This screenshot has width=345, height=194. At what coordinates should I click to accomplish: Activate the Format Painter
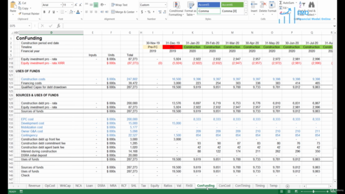pos(29,13)
